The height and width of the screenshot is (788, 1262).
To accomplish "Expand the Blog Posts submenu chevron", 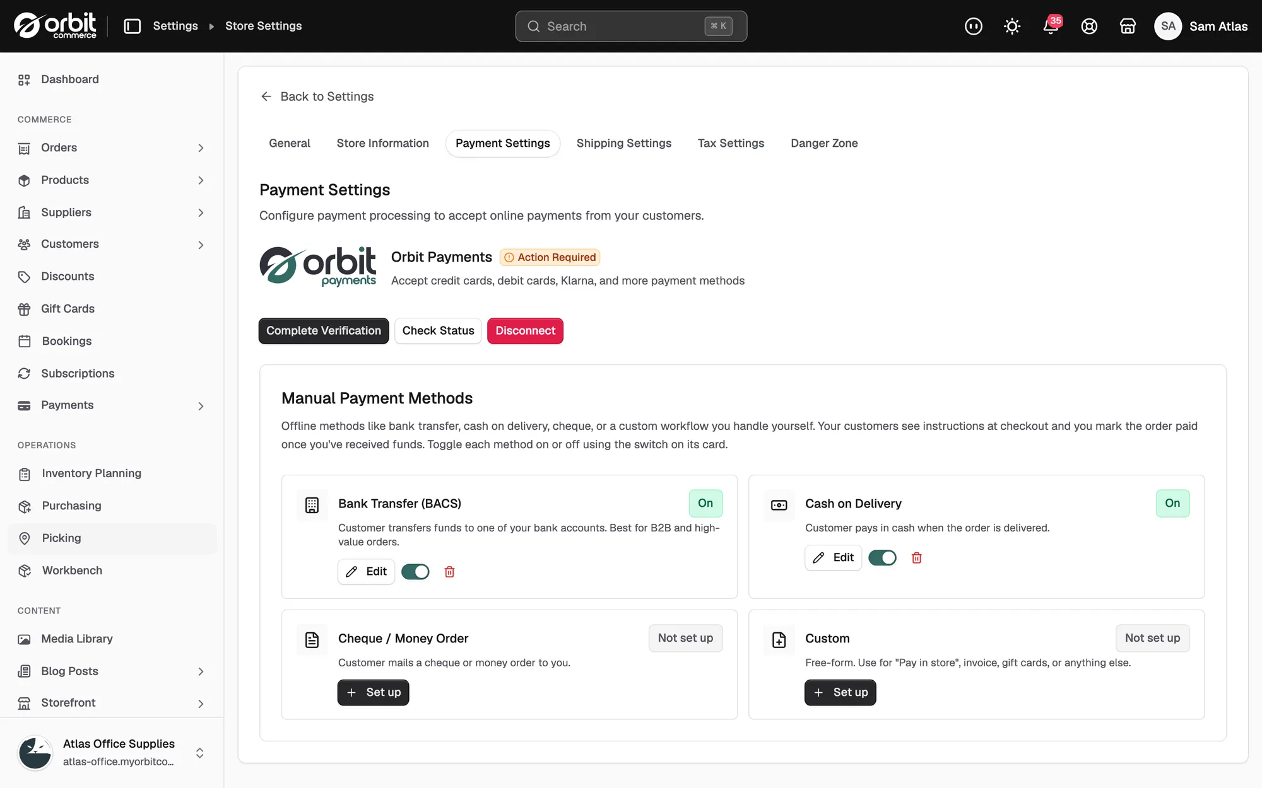I will pyautogui.click(x=201, y=672).
